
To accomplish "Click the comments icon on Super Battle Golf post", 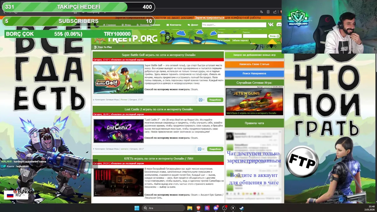I will 200,100.
